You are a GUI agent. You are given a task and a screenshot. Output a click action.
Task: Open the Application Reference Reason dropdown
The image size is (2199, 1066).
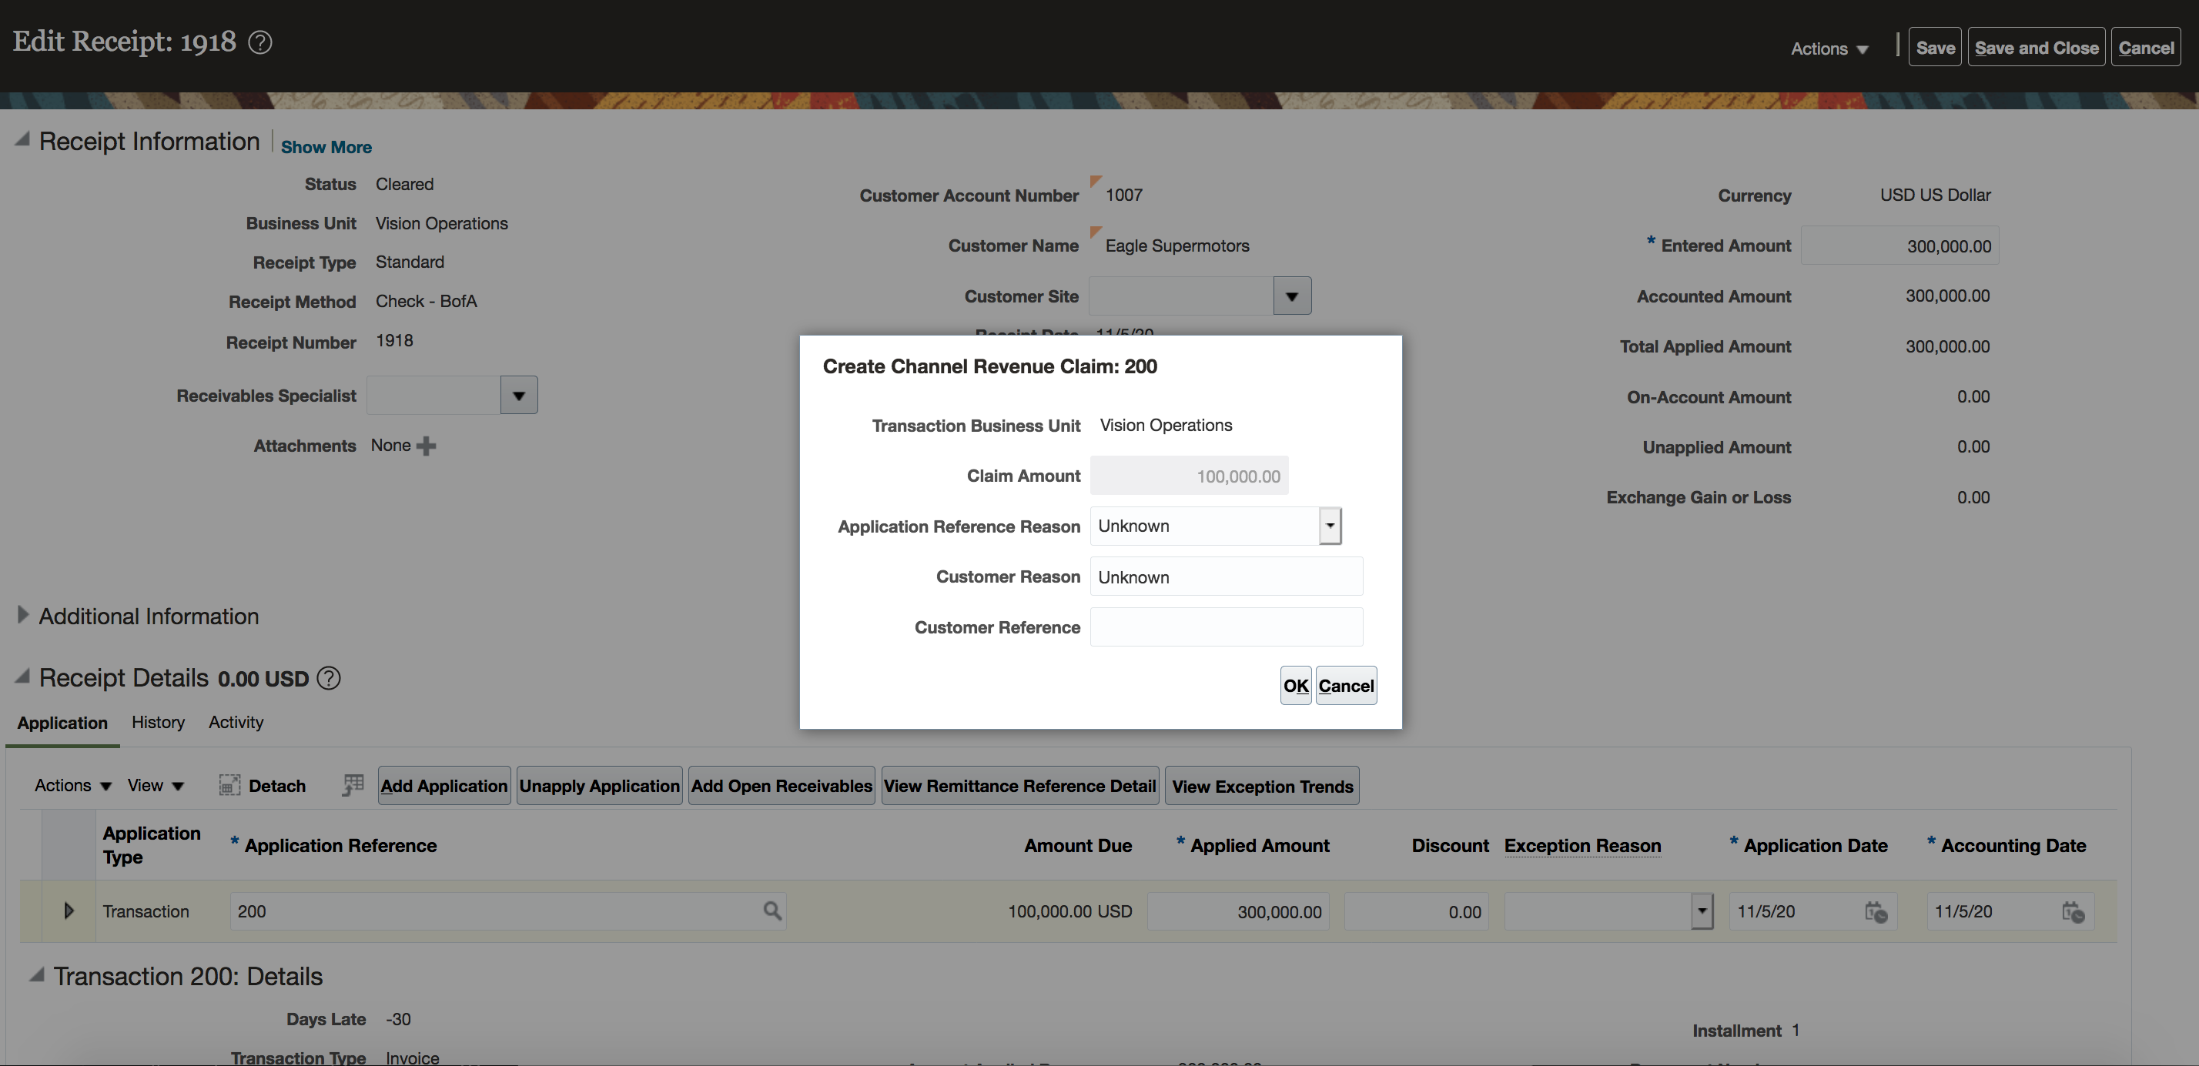coord(1329,526)
